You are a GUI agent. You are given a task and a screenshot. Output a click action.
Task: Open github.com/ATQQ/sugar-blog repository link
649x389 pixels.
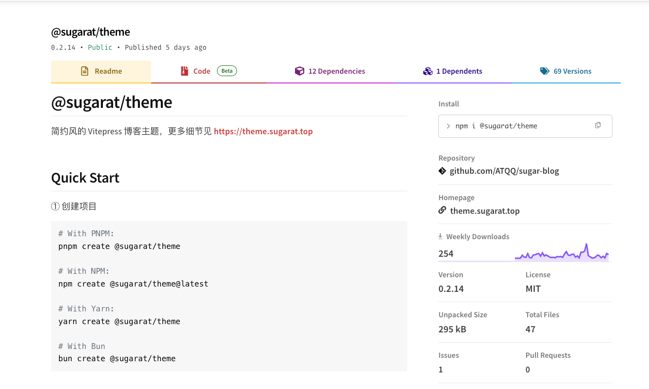coord(504,171)
